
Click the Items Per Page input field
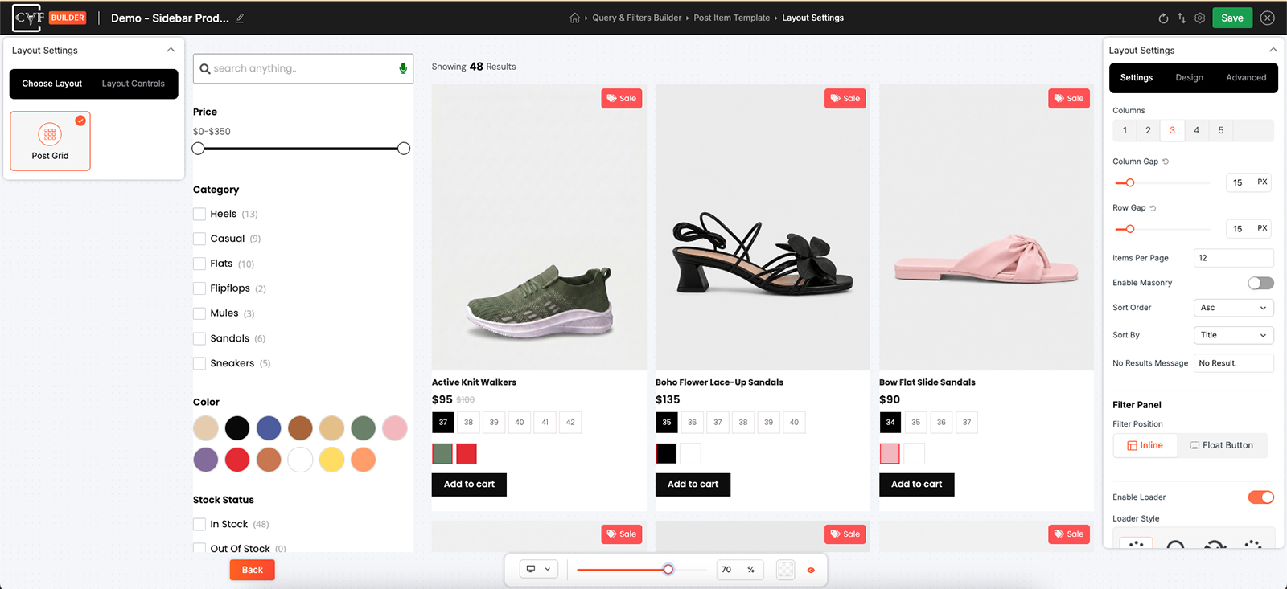click(x=1233, y=258)
